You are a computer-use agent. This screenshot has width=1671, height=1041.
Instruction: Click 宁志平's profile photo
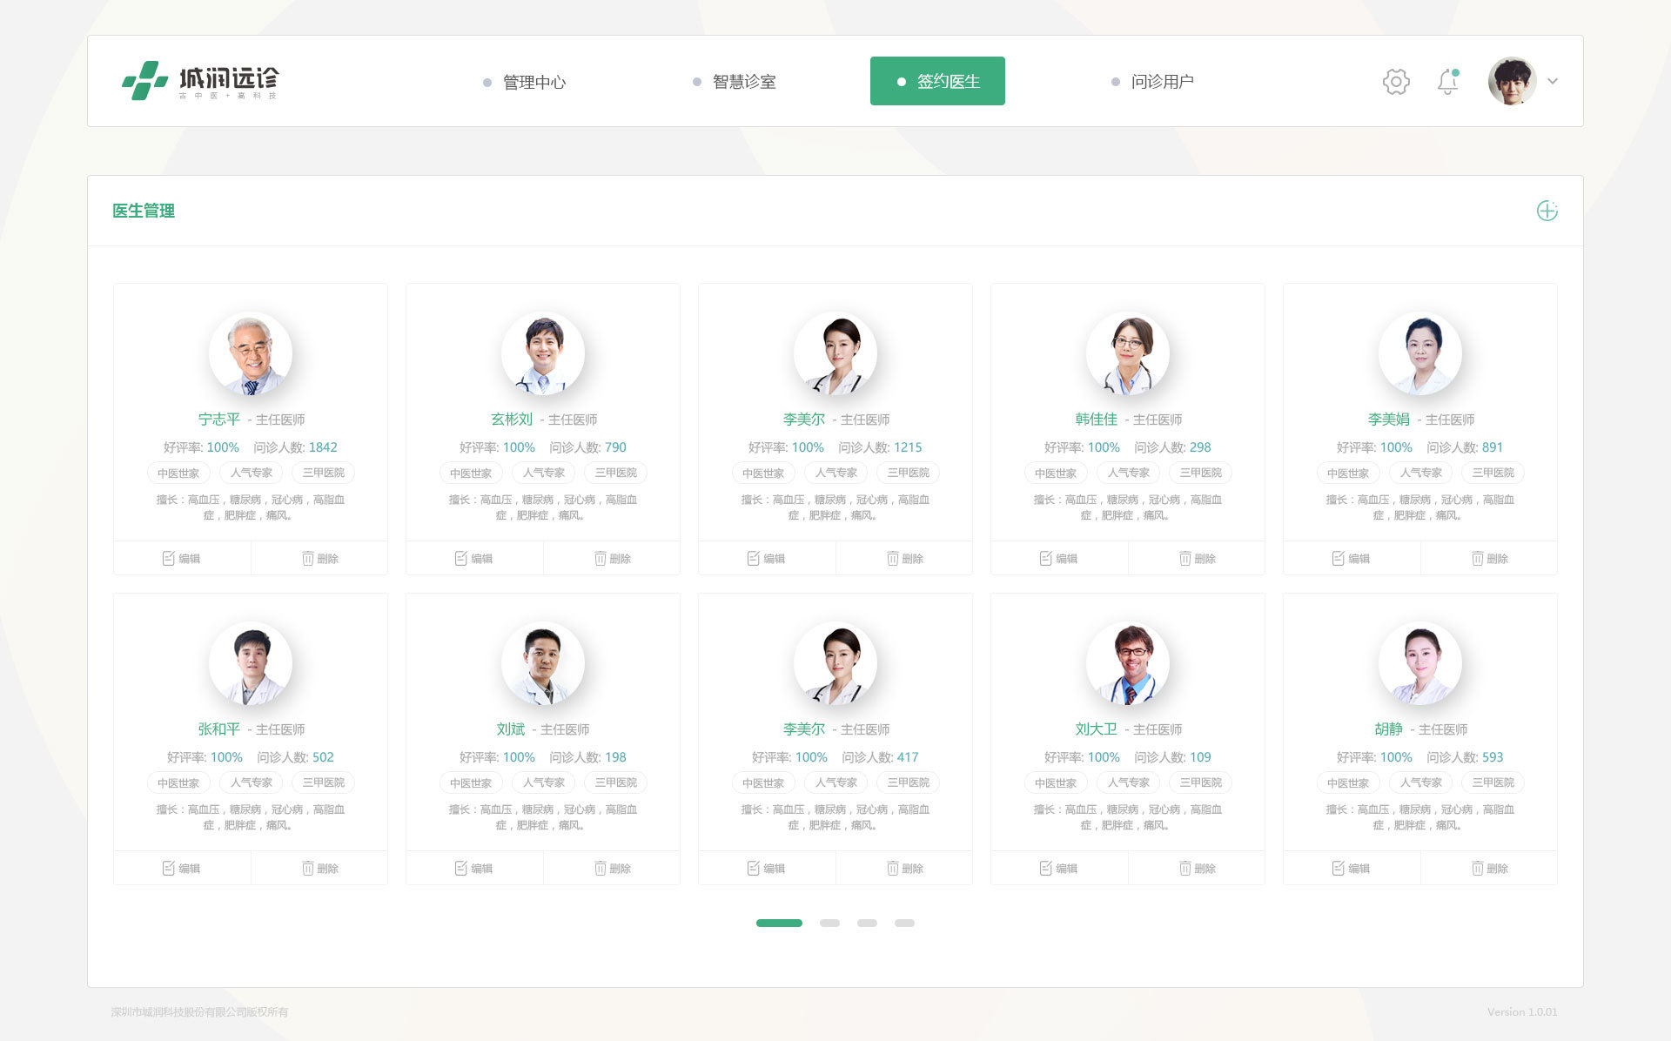(251, 353)
